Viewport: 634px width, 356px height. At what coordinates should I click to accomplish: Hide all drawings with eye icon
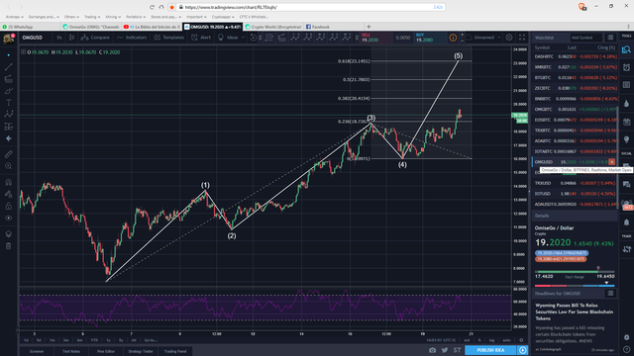click(9, 218)
